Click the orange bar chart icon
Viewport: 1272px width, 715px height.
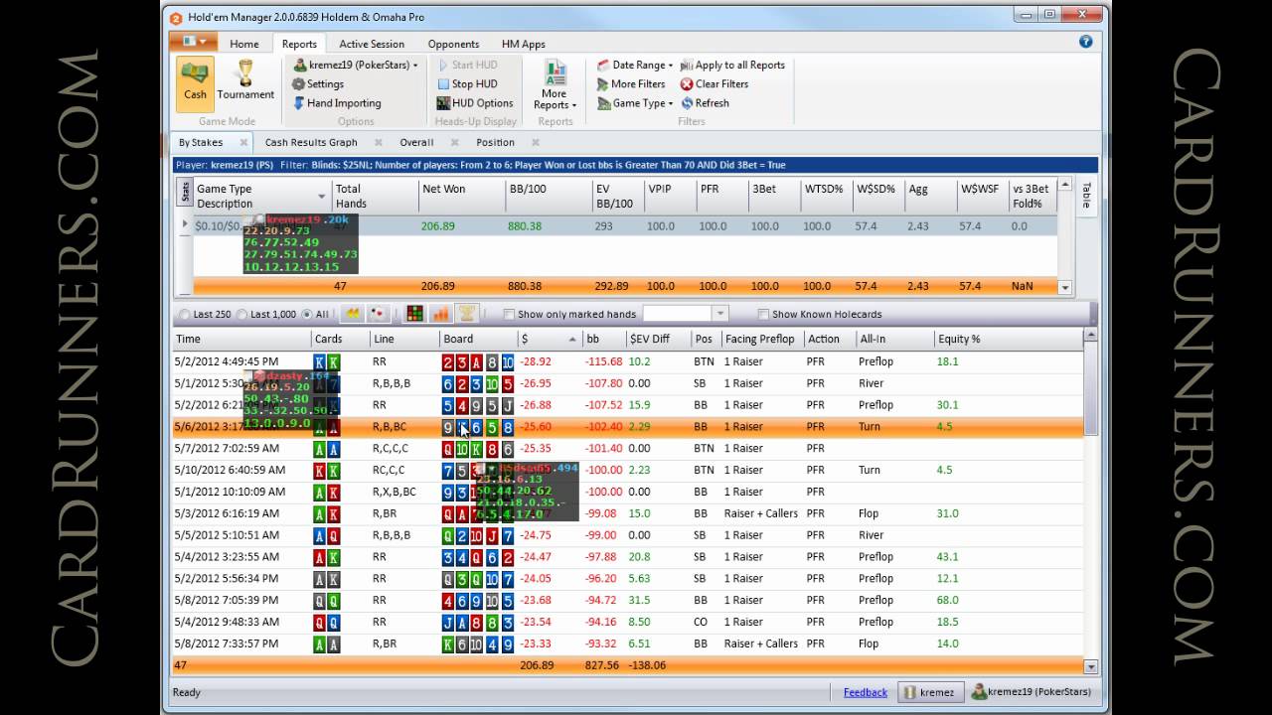[x=440, y=314]
